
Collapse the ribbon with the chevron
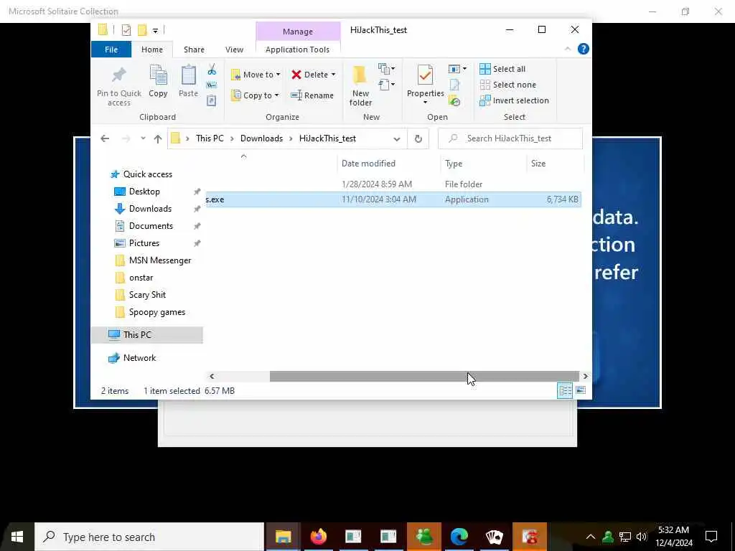click(568, 49)
